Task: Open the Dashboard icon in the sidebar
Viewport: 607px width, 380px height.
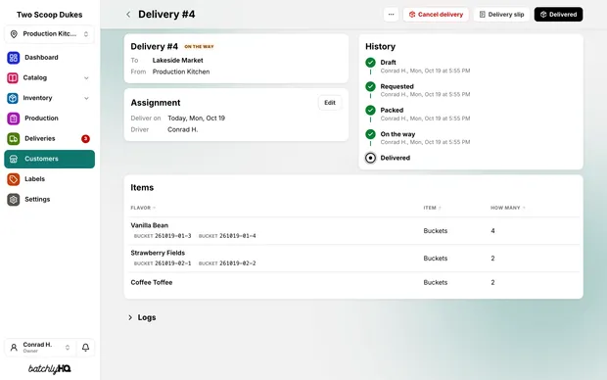Action: pyautogui.click(x=13, y=58)
